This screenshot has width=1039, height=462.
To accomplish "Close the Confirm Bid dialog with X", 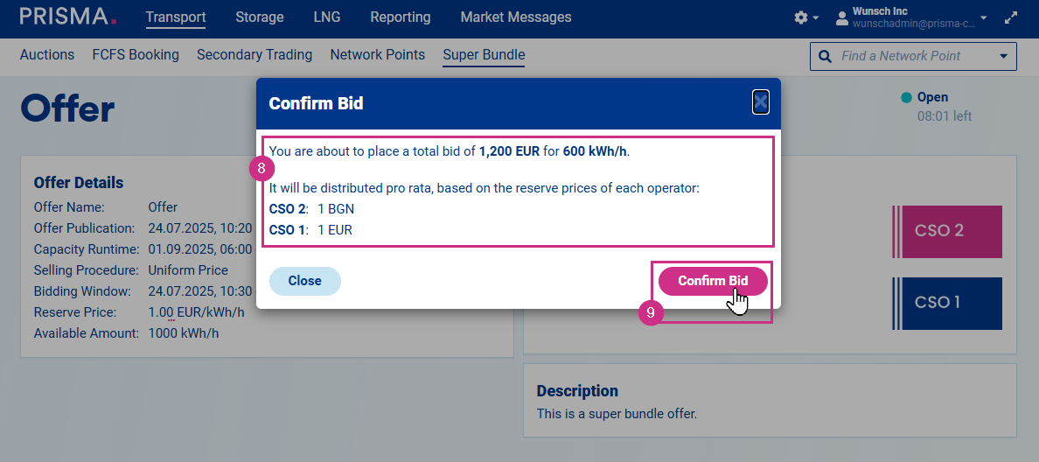I will point(761,102).
